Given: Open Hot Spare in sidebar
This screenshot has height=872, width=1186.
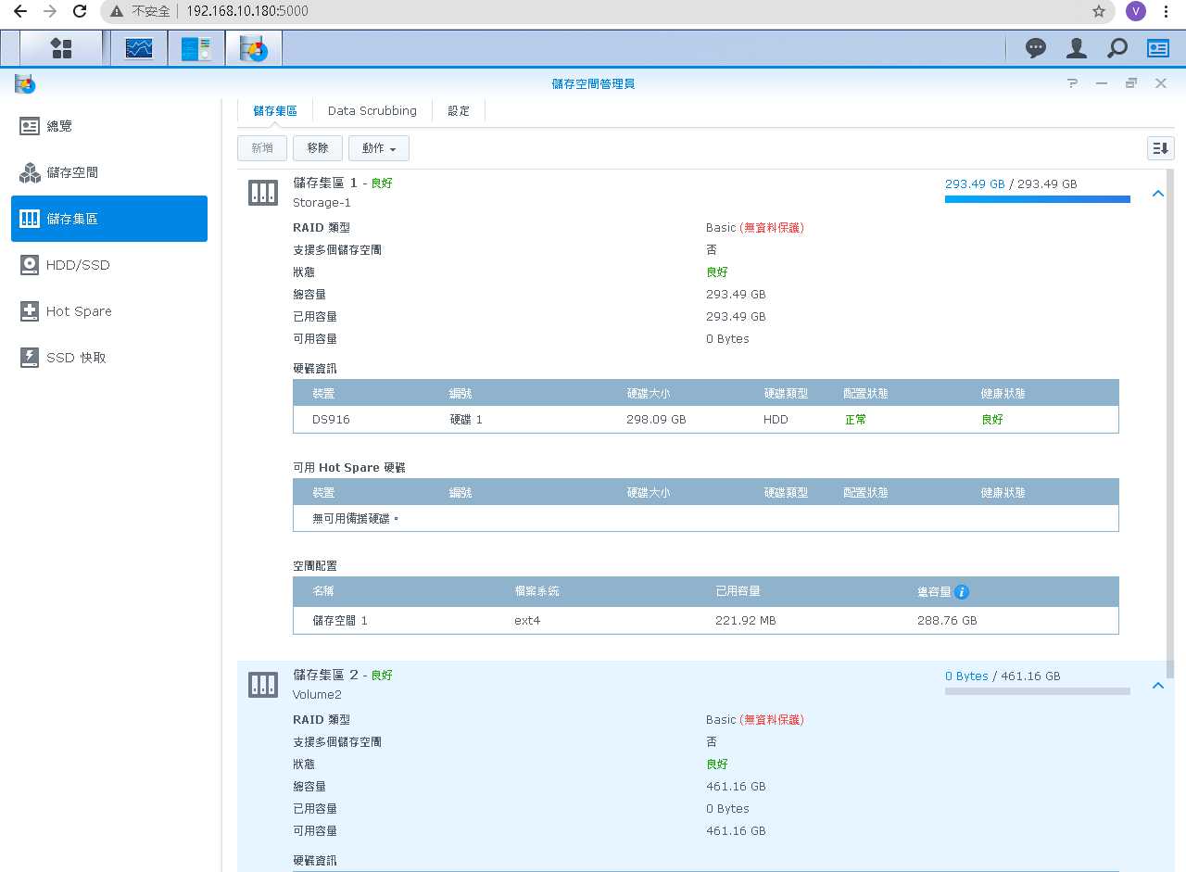Looking at the screenshot, I should 109,311.
